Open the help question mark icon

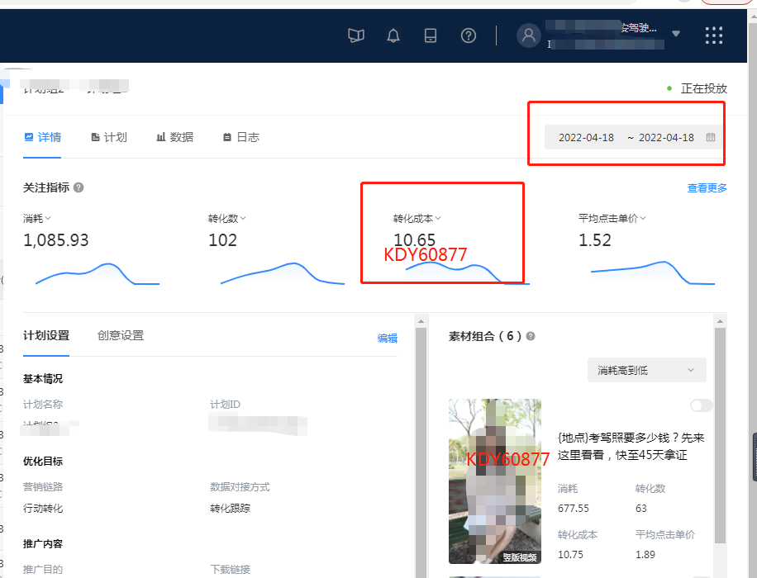468,36
